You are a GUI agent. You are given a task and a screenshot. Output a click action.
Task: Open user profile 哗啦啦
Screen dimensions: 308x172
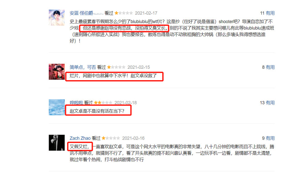tap(76, 103)
